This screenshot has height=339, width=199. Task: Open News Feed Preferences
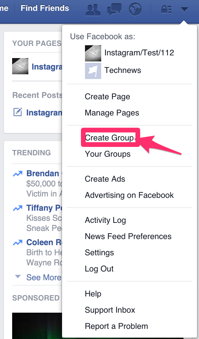pyautogui.click(x=128, y=236)
